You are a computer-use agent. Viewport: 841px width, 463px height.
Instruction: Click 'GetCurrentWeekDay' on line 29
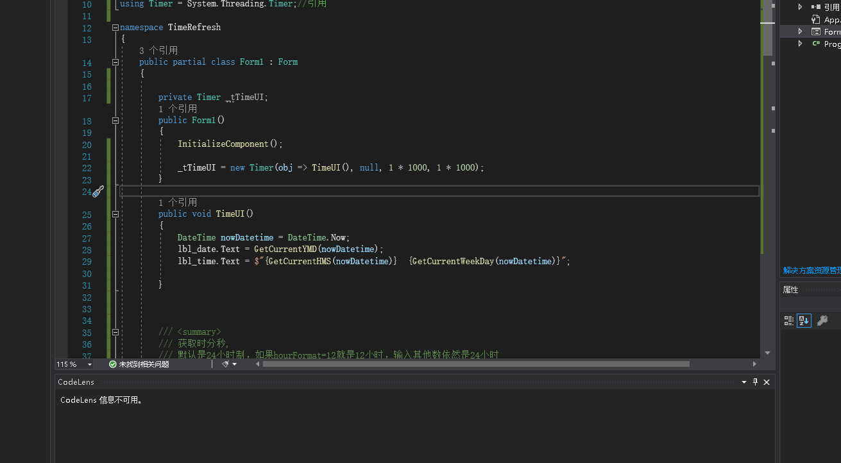[x=453, y=261]
